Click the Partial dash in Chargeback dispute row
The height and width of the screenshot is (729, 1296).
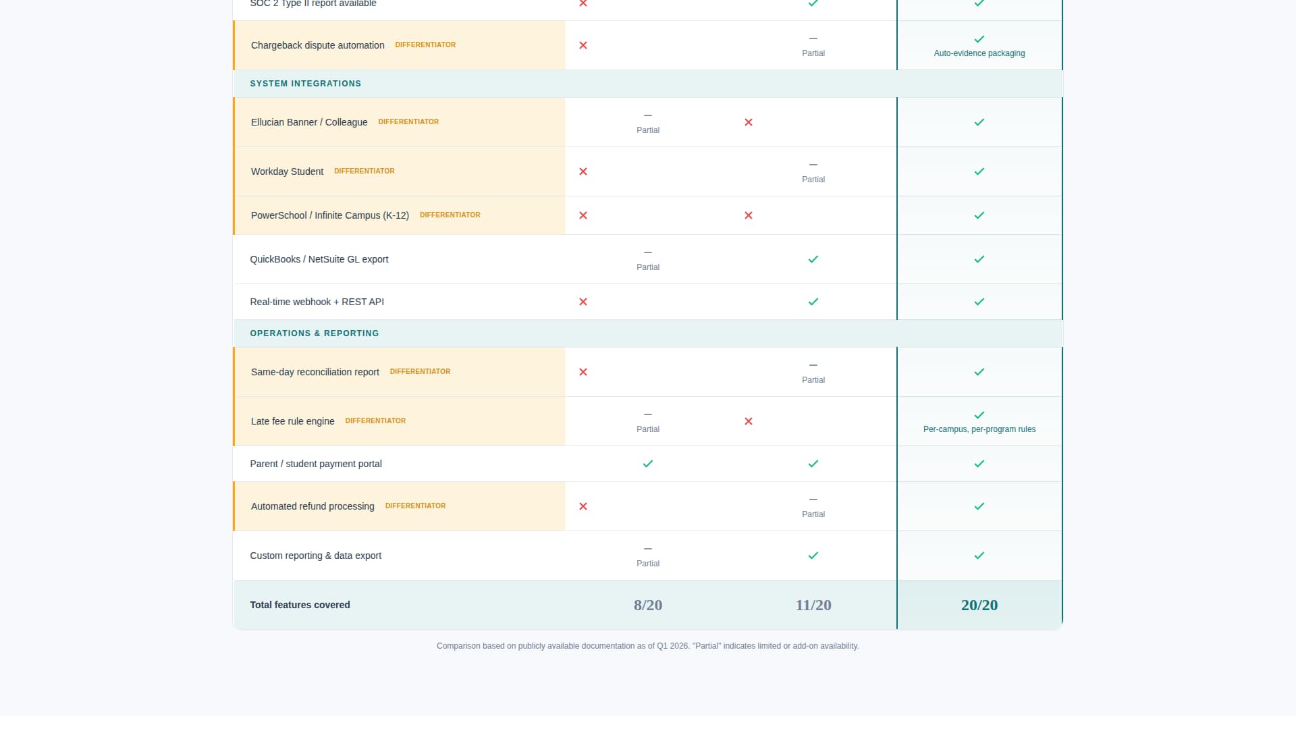coord(813,39)
